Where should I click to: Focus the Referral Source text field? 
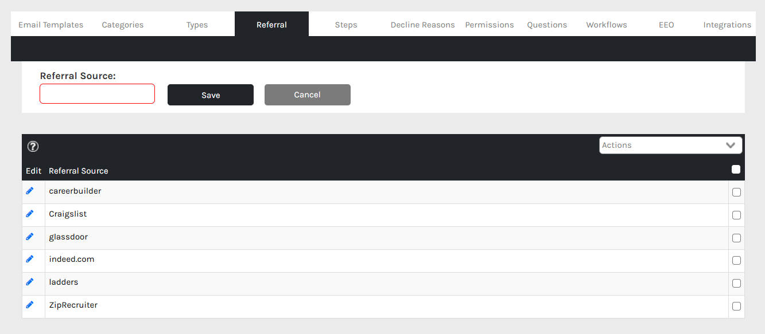[x=98, y=94]
